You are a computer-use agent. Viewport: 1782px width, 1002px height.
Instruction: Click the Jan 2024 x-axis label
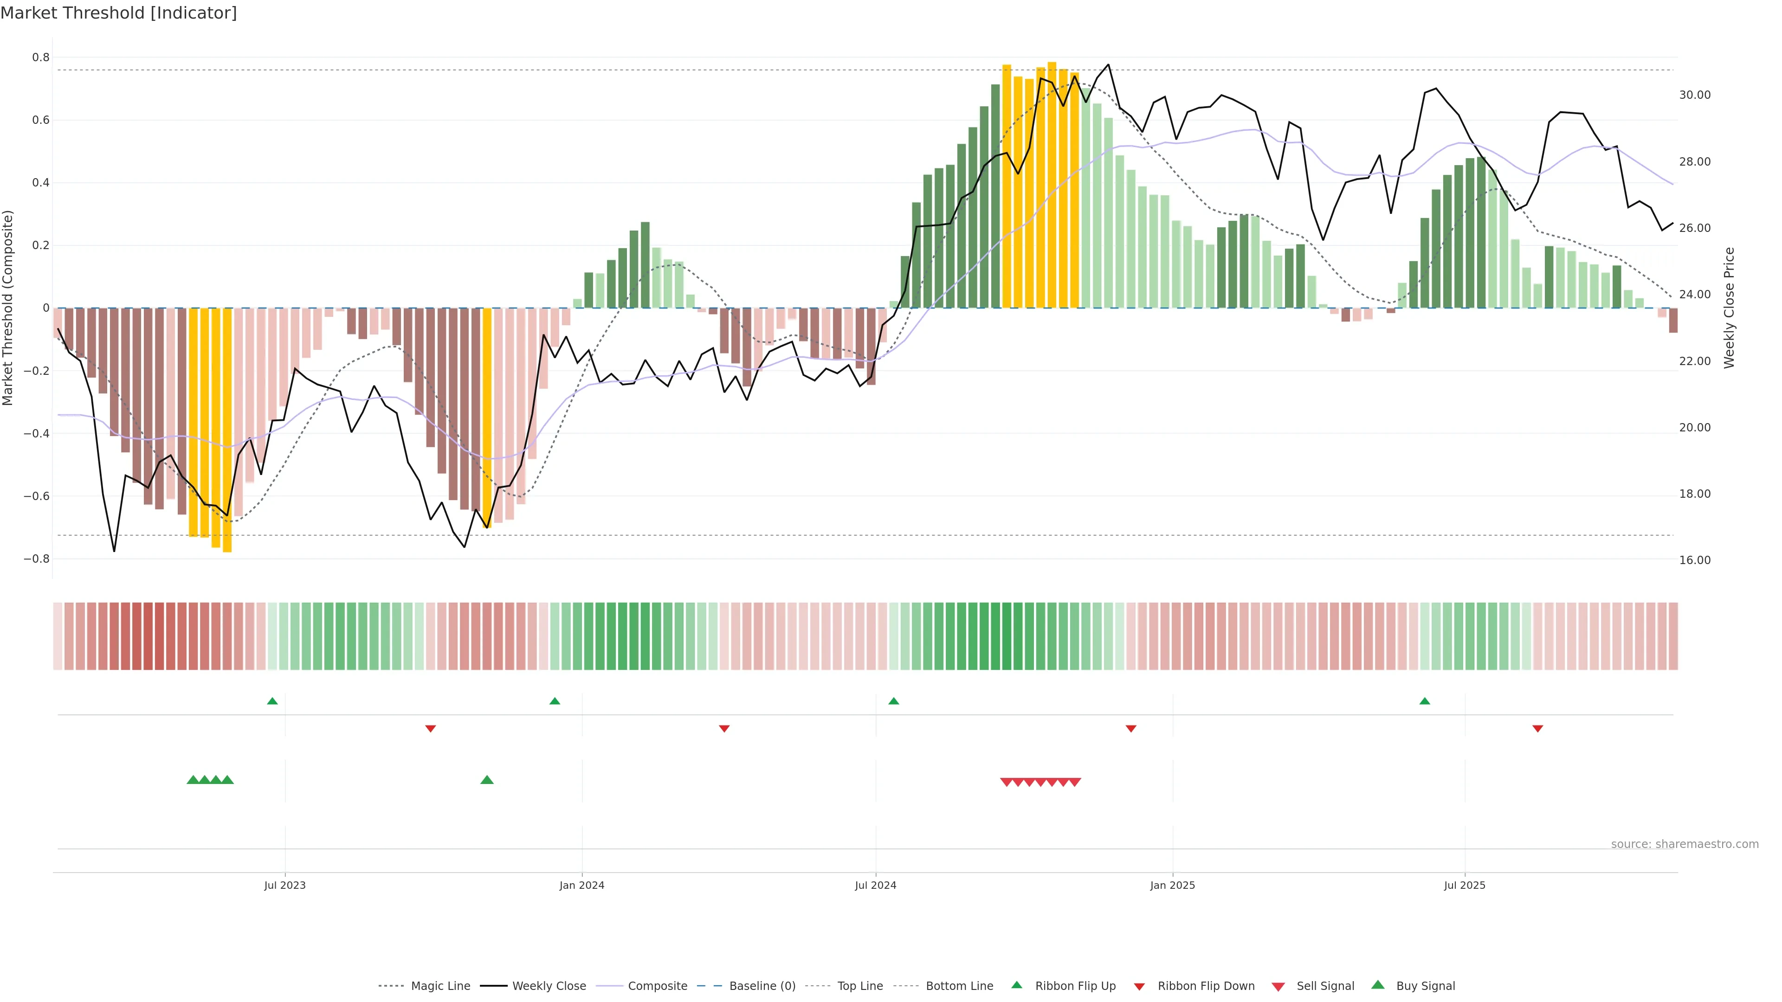[x=582, y=885]
